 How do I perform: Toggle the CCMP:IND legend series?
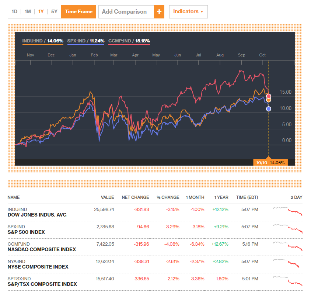129,41
